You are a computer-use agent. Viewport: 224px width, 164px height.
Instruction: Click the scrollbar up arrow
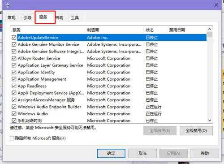tap(210, 29)
